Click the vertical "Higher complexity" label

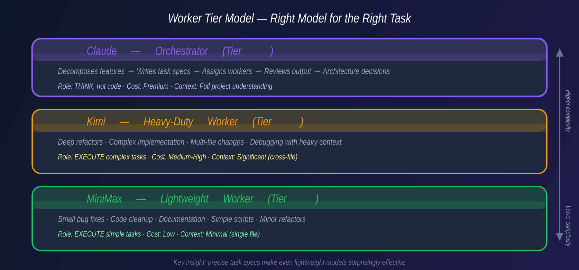568,111
